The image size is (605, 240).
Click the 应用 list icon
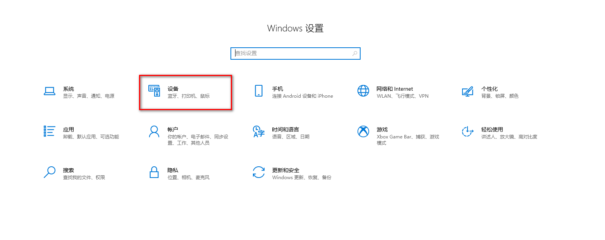tap(50, 131)
